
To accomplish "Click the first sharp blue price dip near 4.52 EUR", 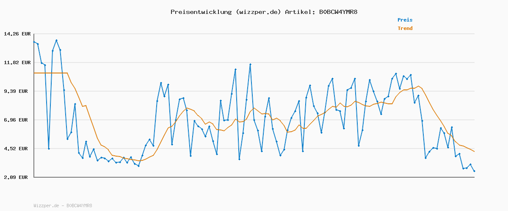I will tap(49, 149).
